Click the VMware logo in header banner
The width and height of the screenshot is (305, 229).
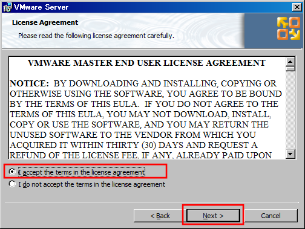coord(288,28)
